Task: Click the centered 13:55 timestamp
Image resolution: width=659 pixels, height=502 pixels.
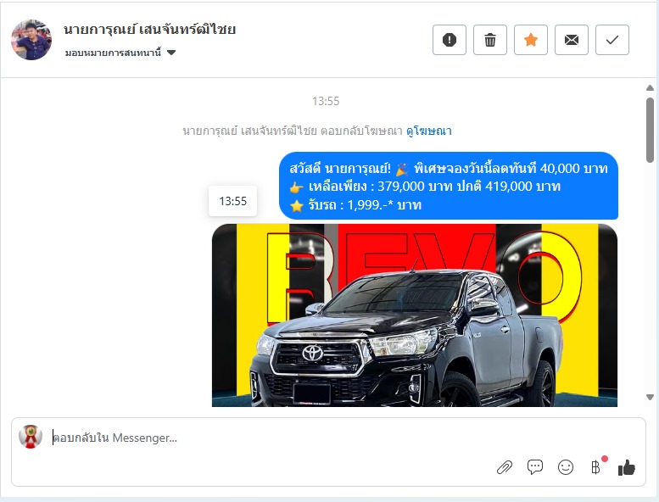Action: [326, 101]
